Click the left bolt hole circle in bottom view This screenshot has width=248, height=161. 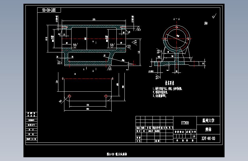tap(69, 96)
